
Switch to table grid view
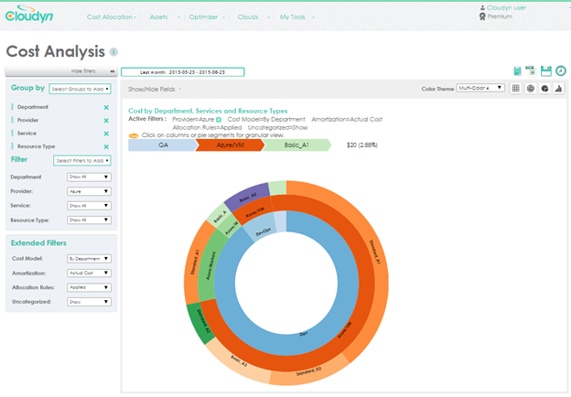pyautogui.click(x=516, y=89)
